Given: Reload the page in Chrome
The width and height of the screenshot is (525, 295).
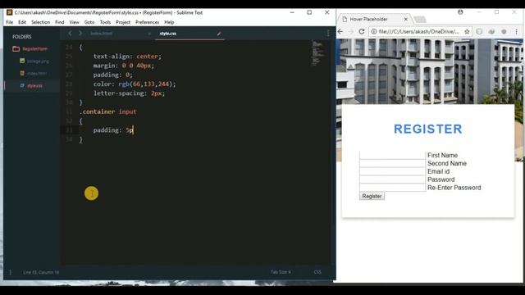Looking at the screenshot, I should tap(362, 31).
